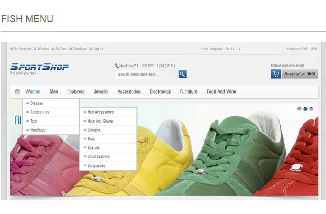Open the My Account link
This screenshot has width=326, height=214.
[22, 49]
